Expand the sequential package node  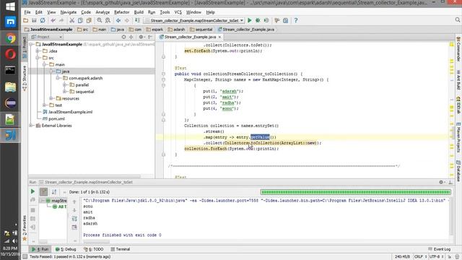click(x=64, y=92)
